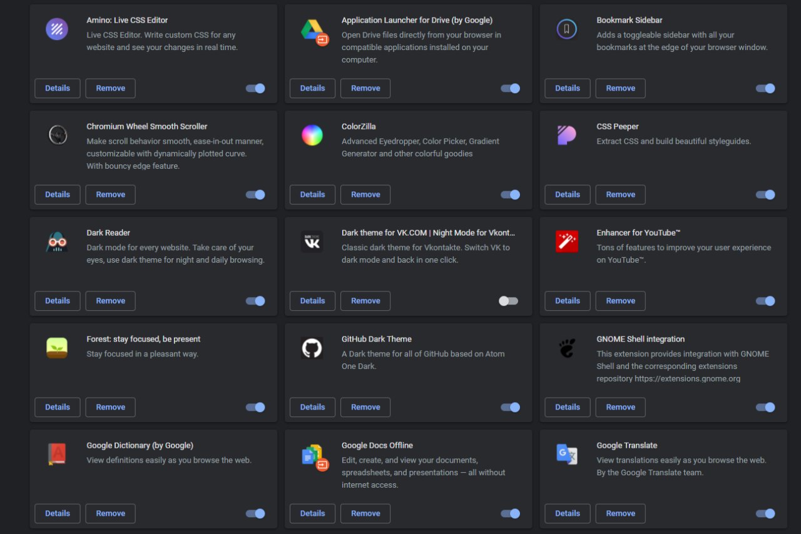Remove the Amino Live CSS Editor extension
Screen dimensions: 801x534
tap(111, 88)
